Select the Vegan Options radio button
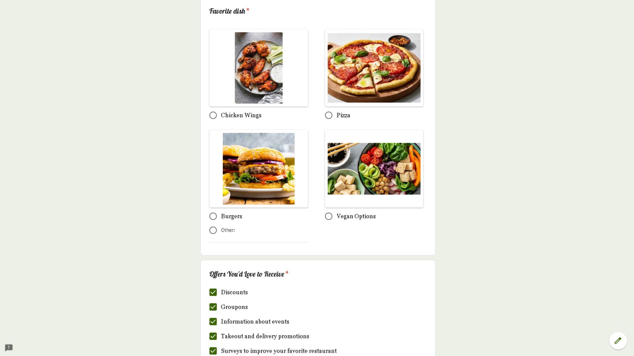 pos(328,216)
